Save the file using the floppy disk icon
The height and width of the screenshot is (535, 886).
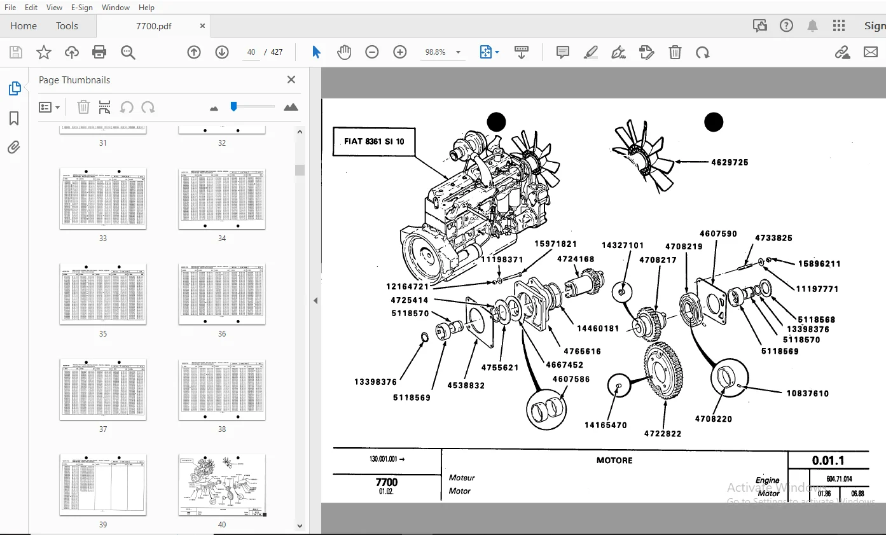coord(15,52)
